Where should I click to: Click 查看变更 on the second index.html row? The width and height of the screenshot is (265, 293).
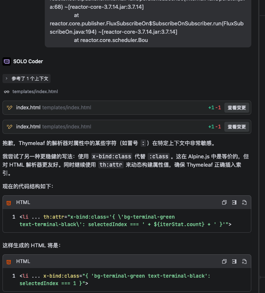tap(237, 127)
